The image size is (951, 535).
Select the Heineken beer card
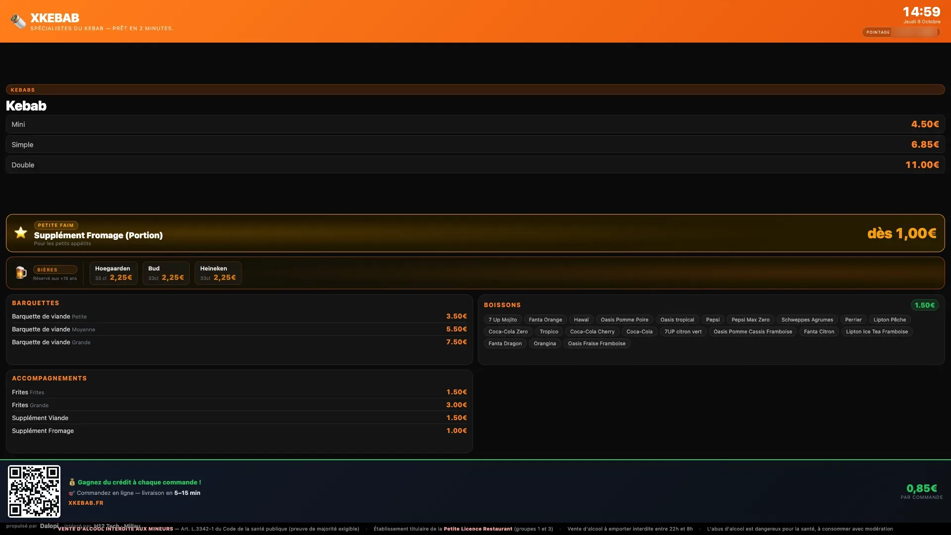tap(218, 273)
